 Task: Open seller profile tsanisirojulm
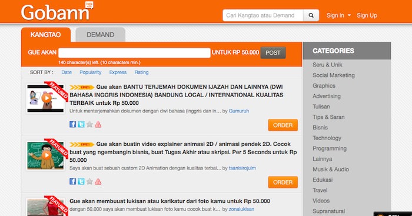pyautogui.click(x=242, y=168)
